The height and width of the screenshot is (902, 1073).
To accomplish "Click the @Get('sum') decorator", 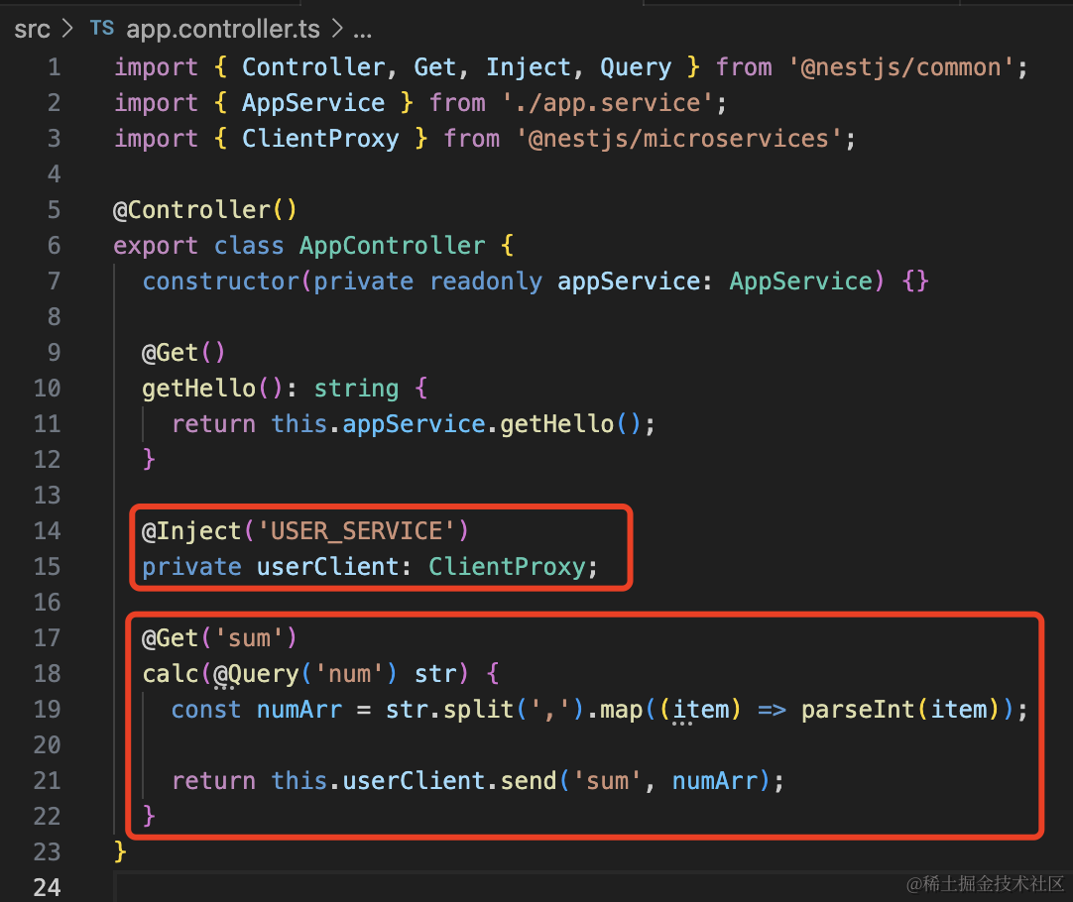I will [x=219, y=638].
